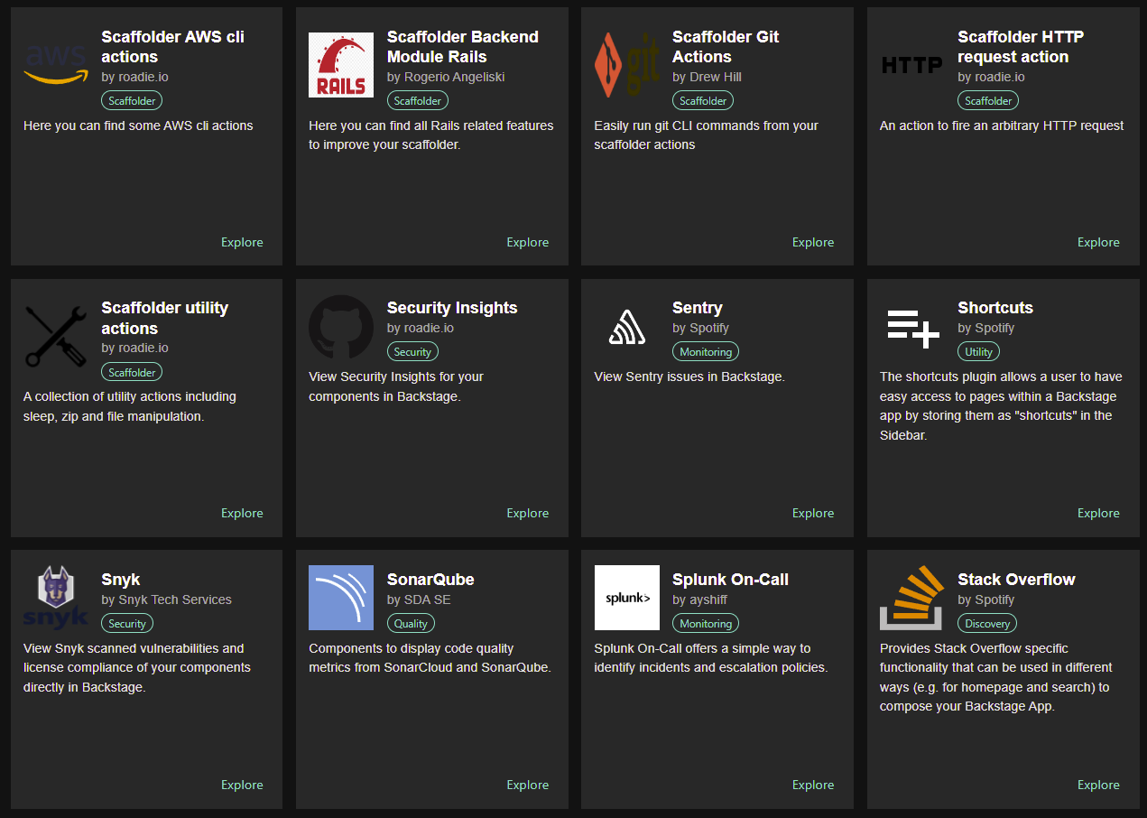The image size is (1147, 818).
Task: Click Scaffolder tag on Git Actions card
Action: [x=703, y=101]
